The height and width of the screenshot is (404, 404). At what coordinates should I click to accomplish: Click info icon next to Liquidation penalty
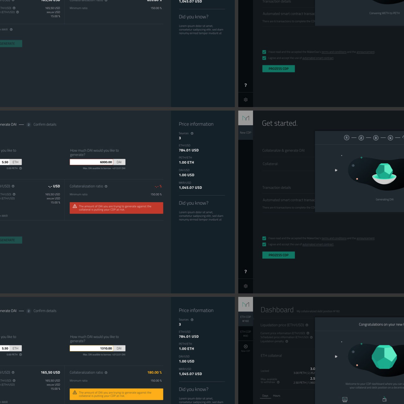pyautogui.click(x=287, y=341)
